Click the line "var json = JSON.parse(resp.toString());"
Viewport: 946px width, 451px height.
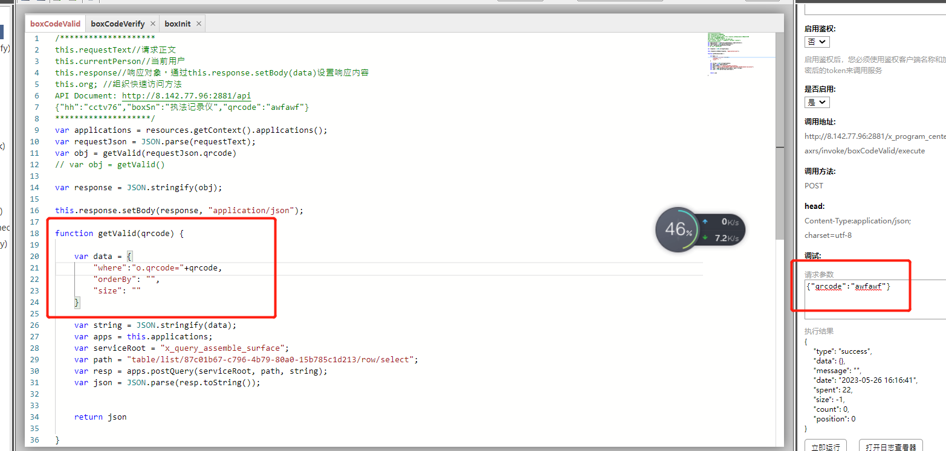(x=167, y=382)
